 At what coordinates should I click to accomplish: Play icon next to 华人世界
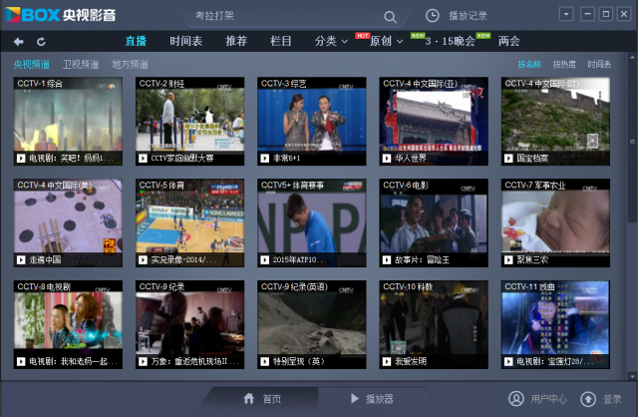[x=387, y=158]
